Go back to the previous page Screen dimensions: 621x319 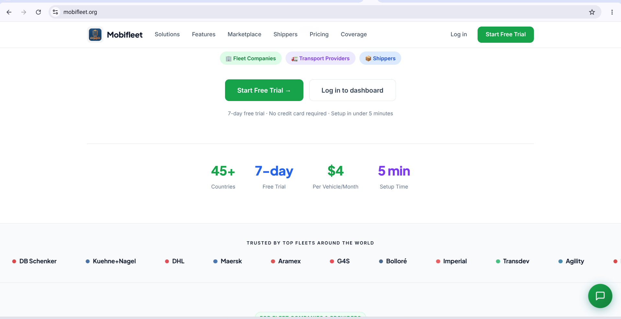[x=9, y=12]
